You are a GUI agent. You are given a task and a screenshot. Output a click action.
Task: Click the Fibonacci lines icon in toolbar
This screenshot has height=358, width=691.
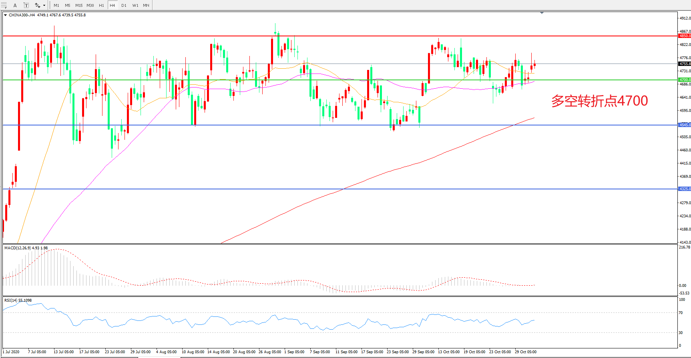point(4,5)
